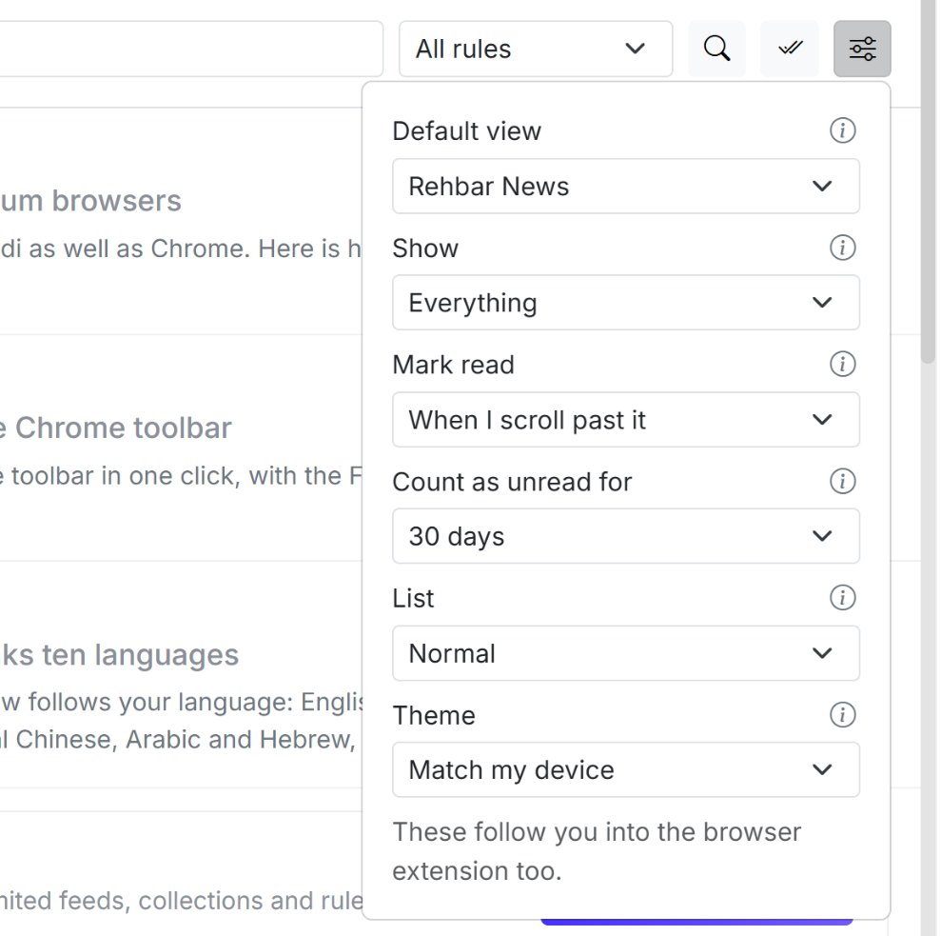The height and width of the screenshot is (936, 941).
Task: Open the Everything show dropdown
Action: pyautogui.click(x=626, y=303)
